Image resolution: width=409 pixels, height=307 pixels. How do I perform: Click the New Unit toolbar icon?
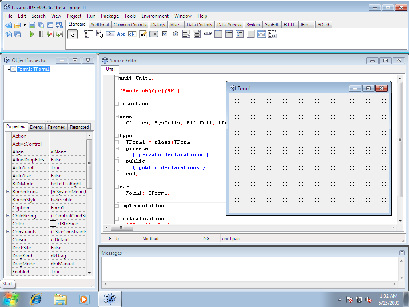8,25
